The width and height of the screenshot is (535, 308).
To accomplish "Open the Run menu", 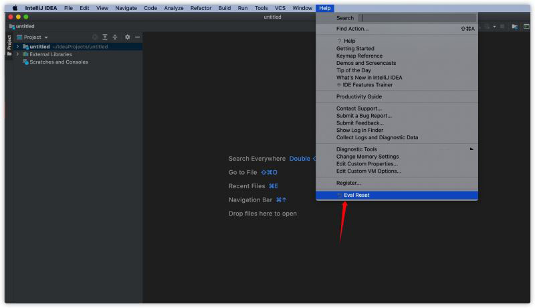I will (243, 8).
